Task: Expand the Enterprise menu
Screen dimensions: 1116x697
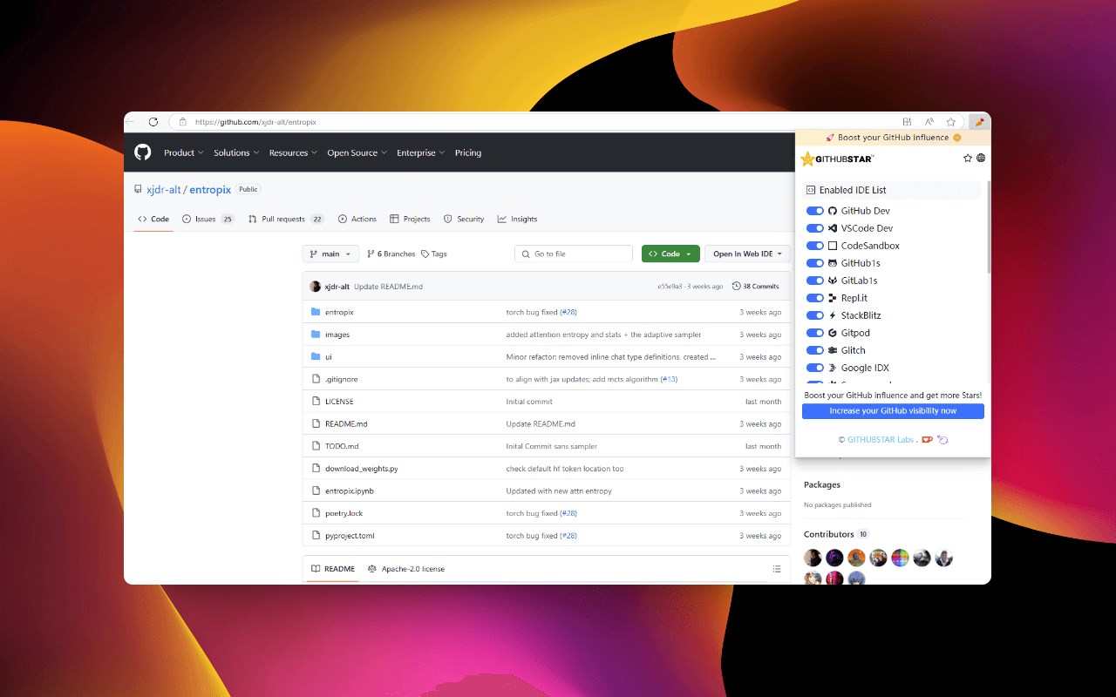Action: [420, 152]
